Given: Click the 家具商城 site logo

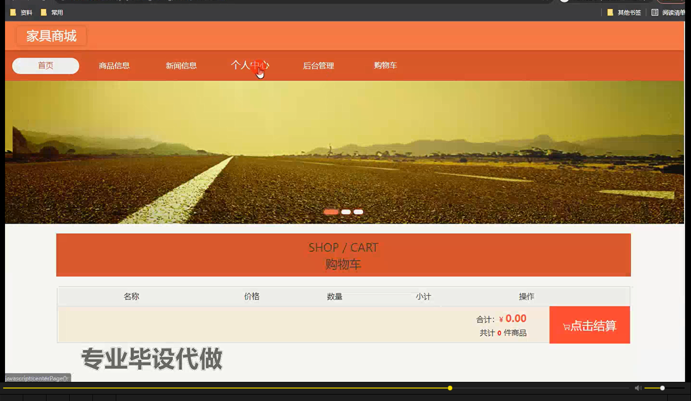Looking at the screenshot, I should (51, 36).
